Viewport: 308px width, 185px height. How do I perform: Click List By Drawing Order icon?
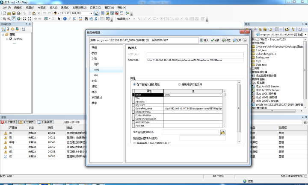(x=3, y=29)
